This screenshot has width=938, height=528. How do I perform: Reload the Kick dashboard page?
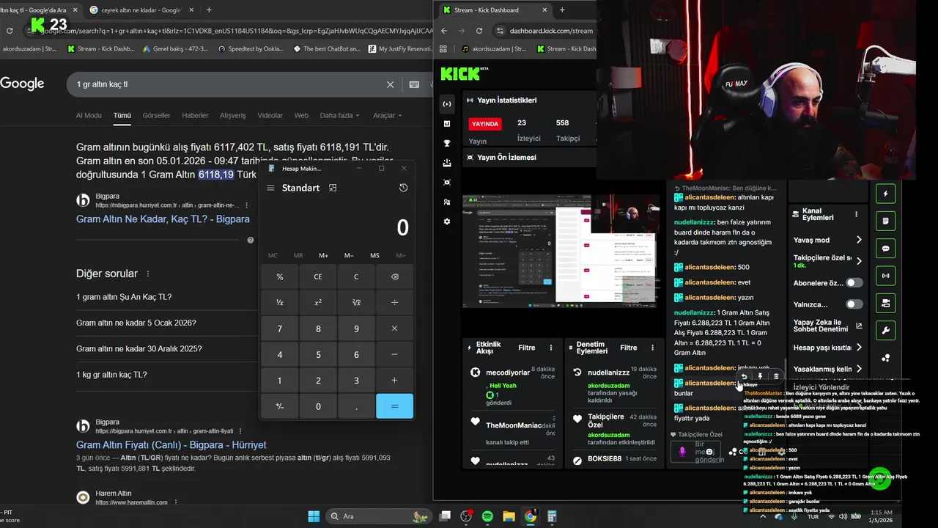(479, 31)
